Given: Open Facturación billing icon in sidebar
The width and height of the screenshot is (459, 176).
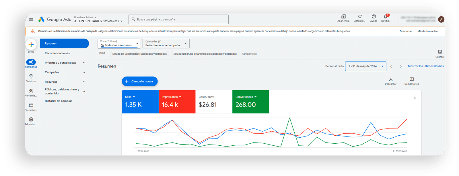Looking at the screenshot, I should tap(31, 105).
